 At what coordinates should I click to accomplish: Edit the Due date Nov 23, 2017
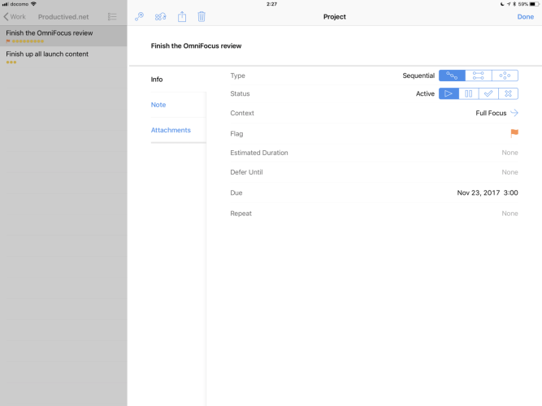[487, 193]
